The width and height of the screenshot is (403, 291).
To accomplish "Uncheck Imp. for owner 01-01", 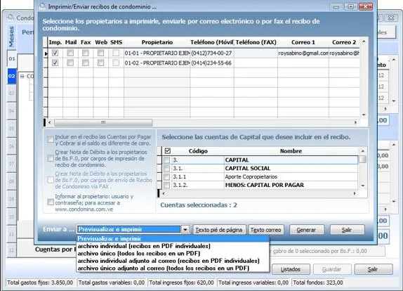I will pyautogui.click(x=55, y=53).
